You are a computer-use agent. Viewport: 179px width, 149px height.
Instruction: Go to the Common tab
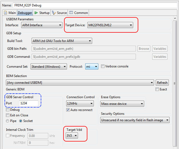coord(81,13)
